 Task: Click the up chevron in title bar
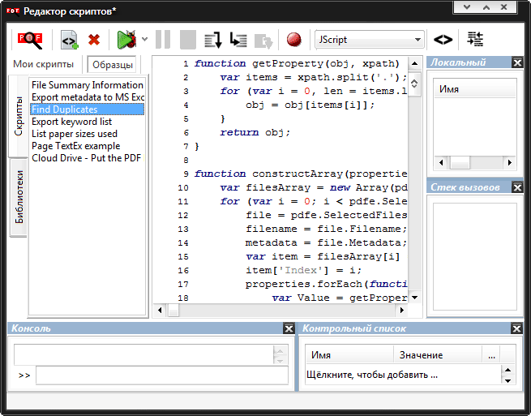point(486,6)
